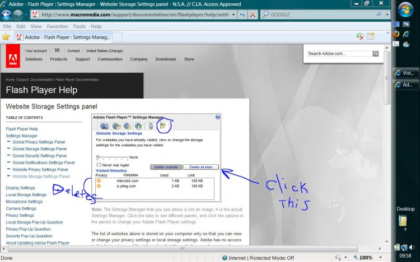Viewport: 420px width, 262px height.
Task: Open the Global Security Settings tab icon
Action: coord(127,126)
